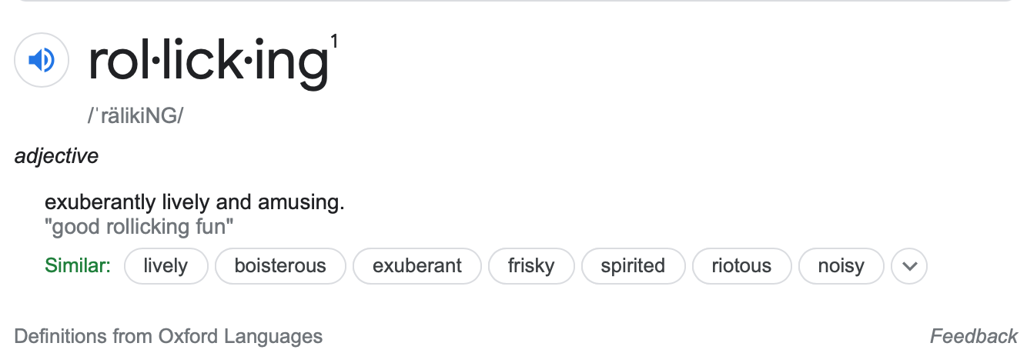Click the word exuberantly in the definition

(101, 203)
